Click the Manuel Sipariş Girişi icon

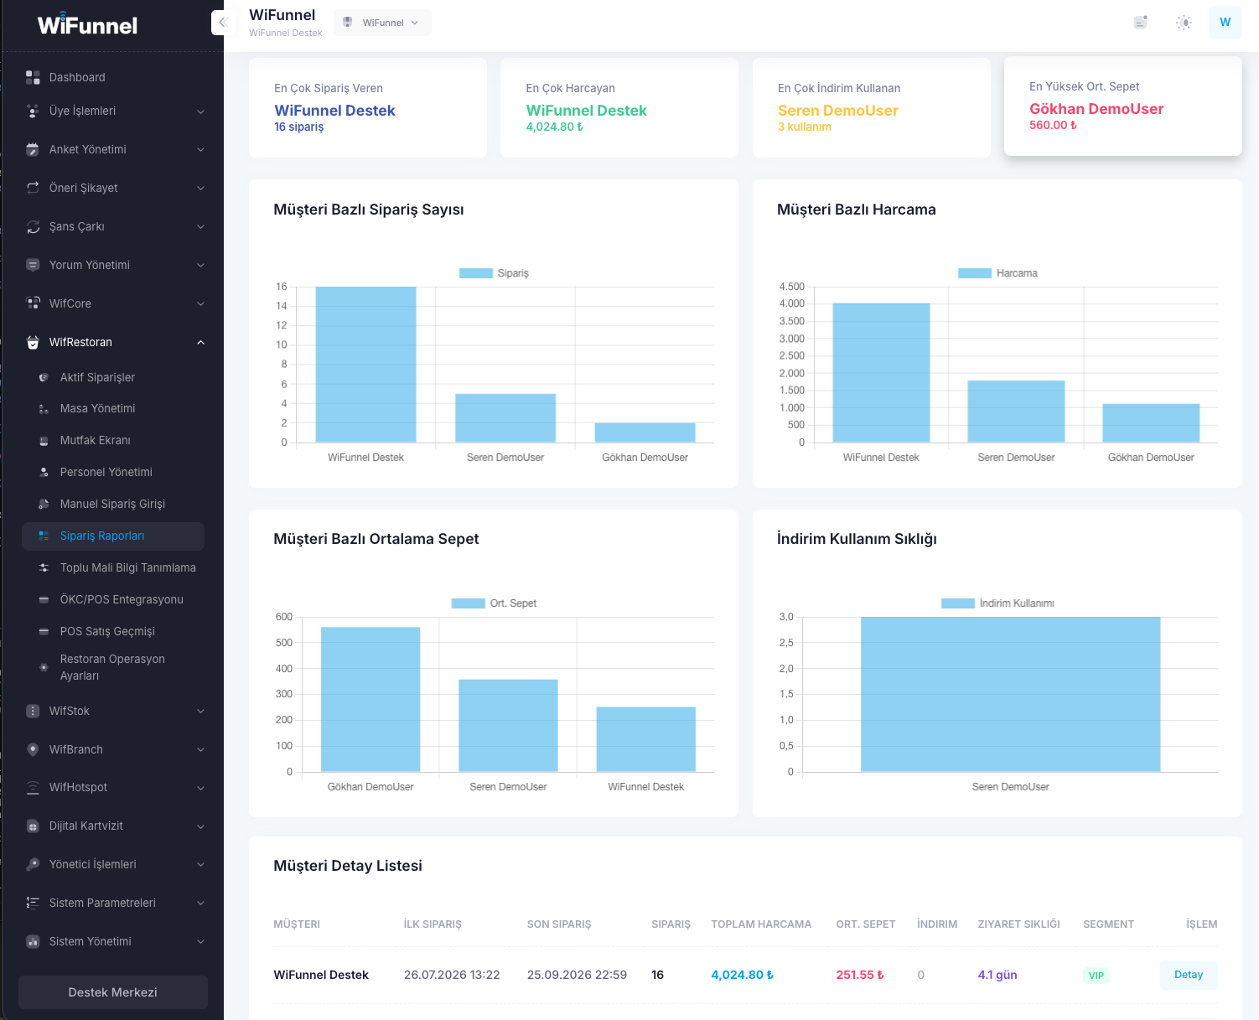click(x=44, y=505)
